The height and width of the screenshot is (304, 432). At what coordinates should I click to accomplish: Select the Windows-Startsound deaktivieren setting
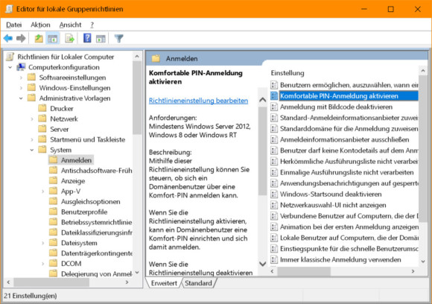(331, 194)
